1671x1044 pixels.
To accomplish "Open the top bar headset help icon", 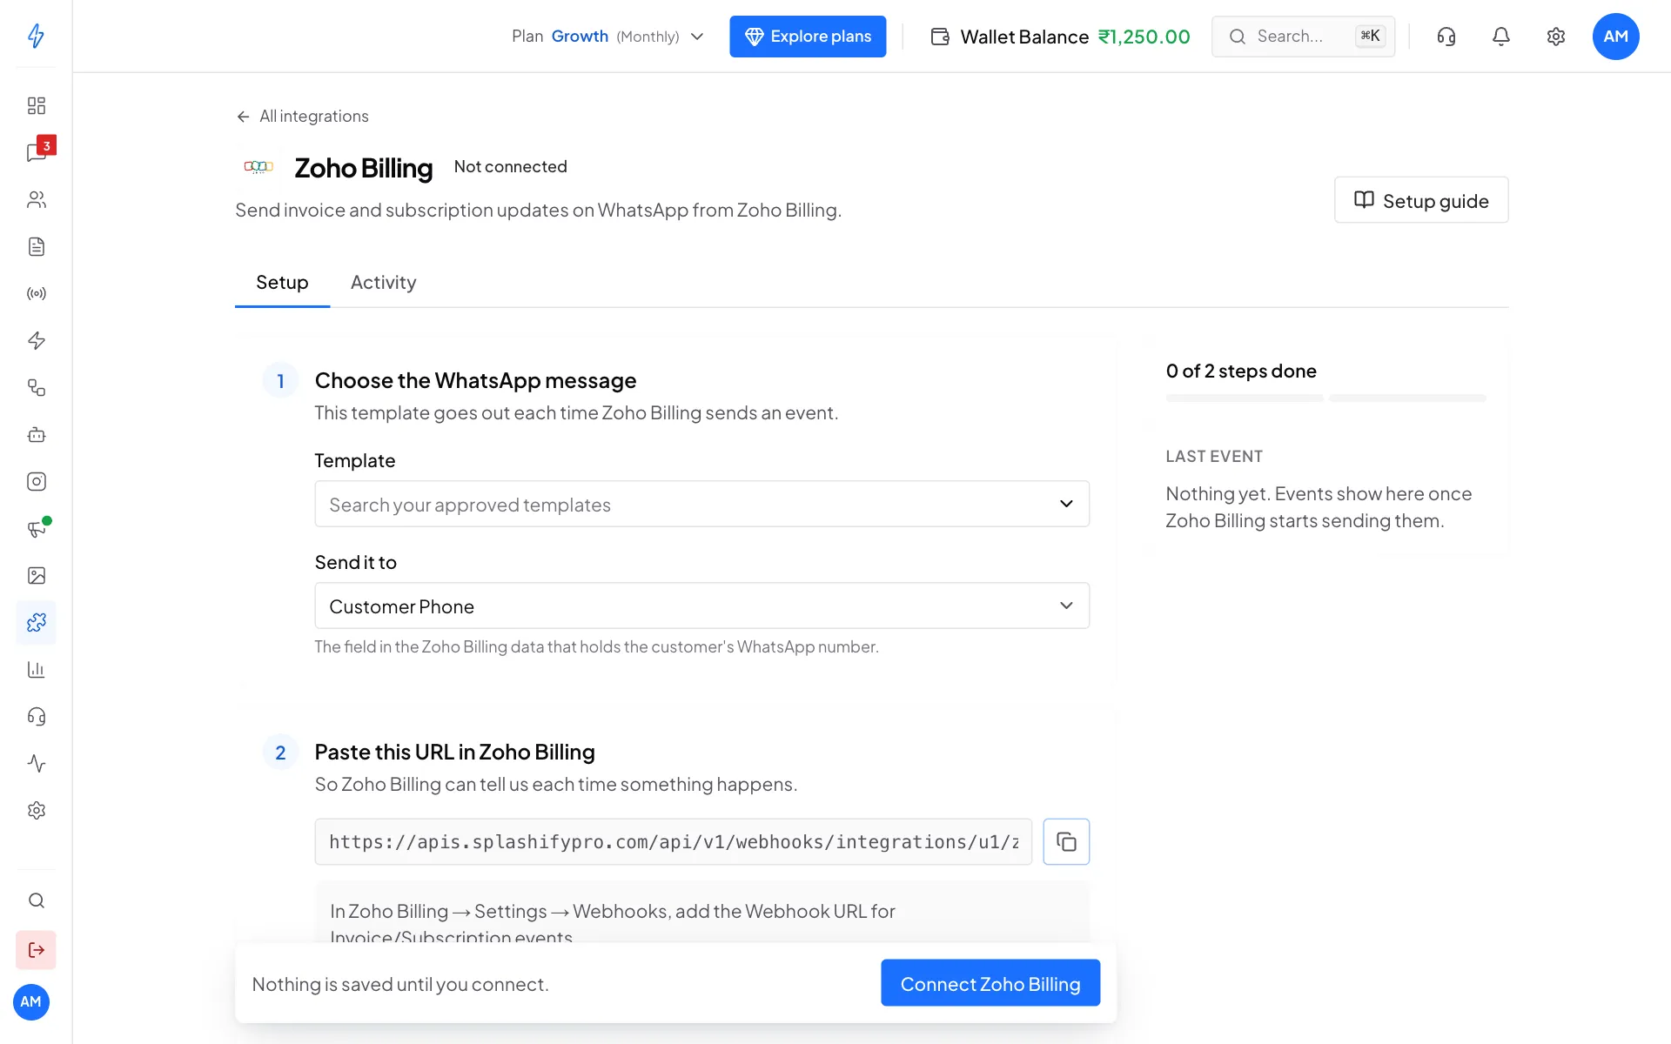I will [x=1446, y=37].
